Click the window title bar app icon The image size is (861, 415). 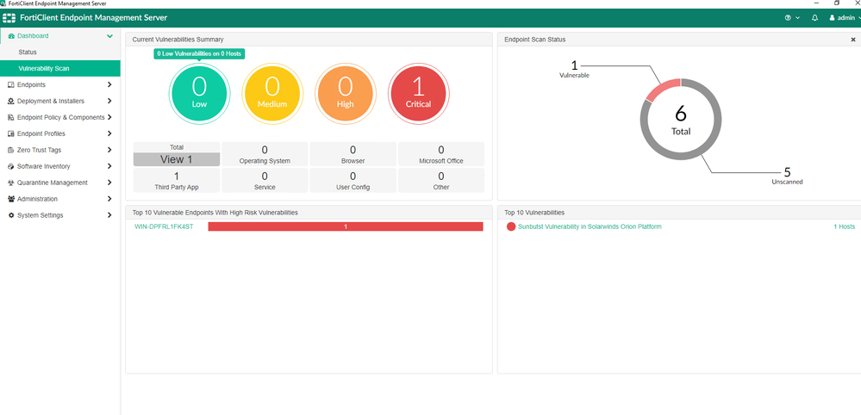[3, 3]
